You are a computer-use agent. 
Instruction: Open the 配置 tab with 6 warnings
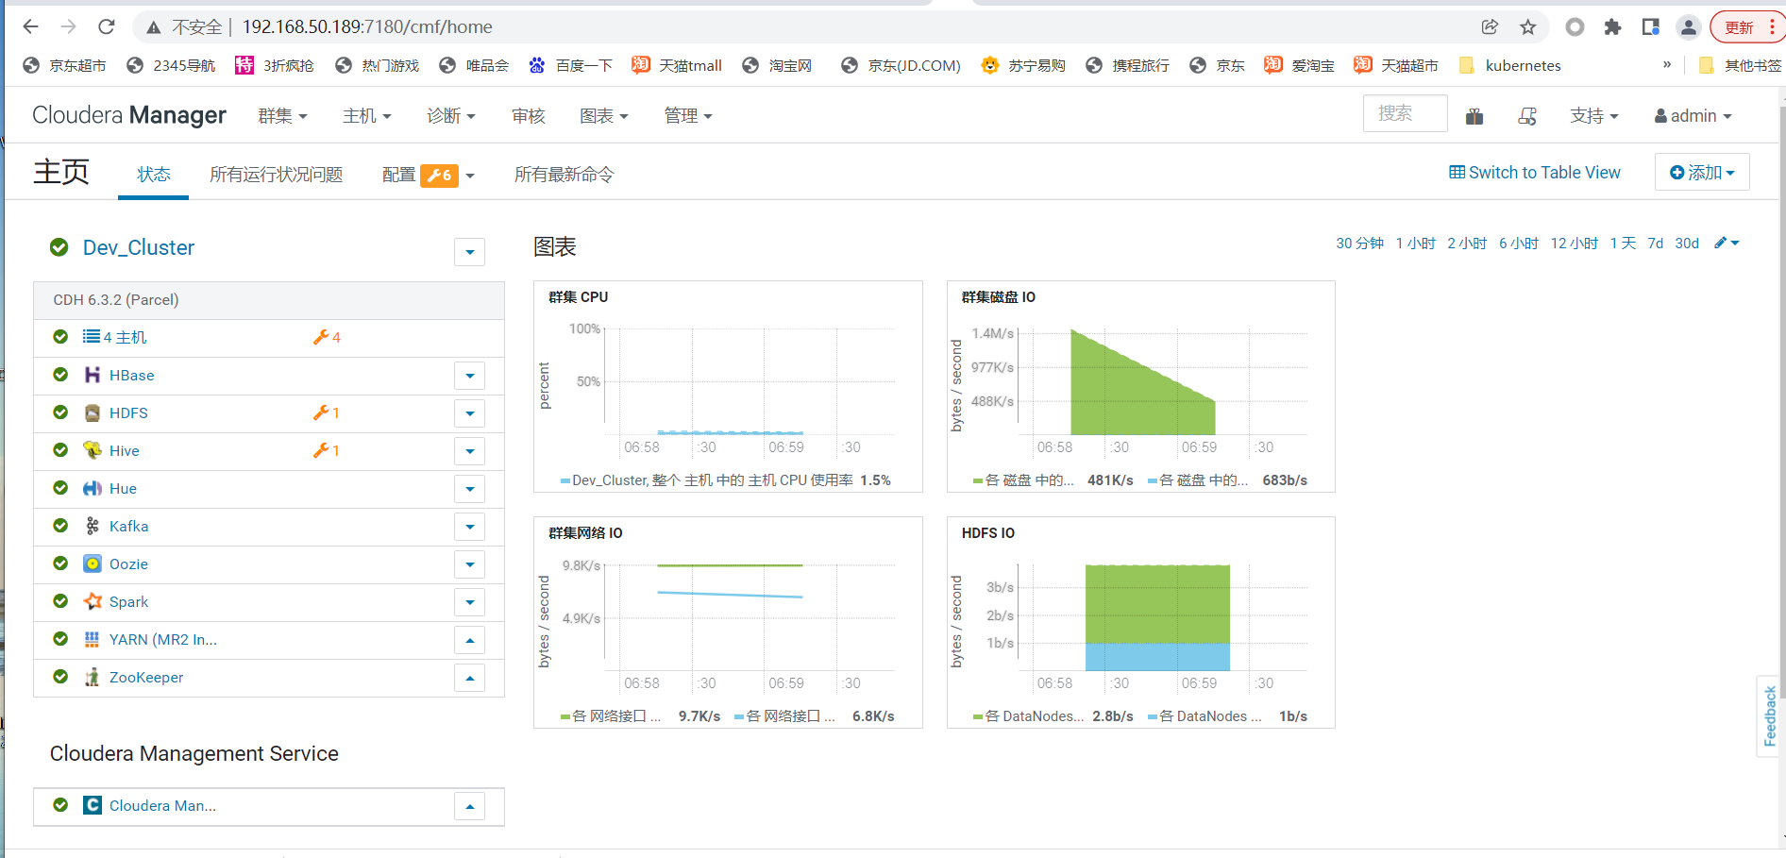[x=428, y=175]
